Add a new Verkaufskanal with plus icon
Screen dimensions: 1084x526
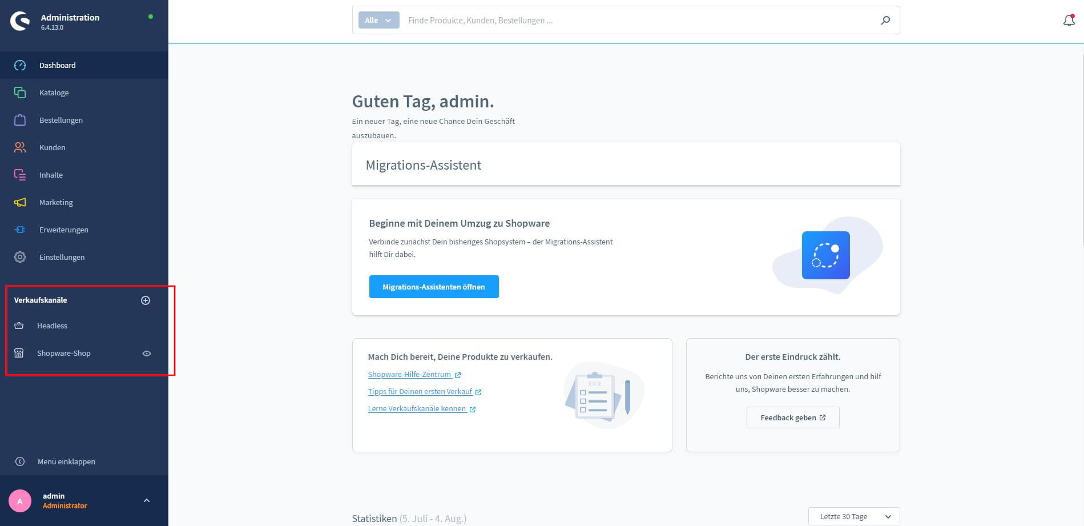(146, 300)
